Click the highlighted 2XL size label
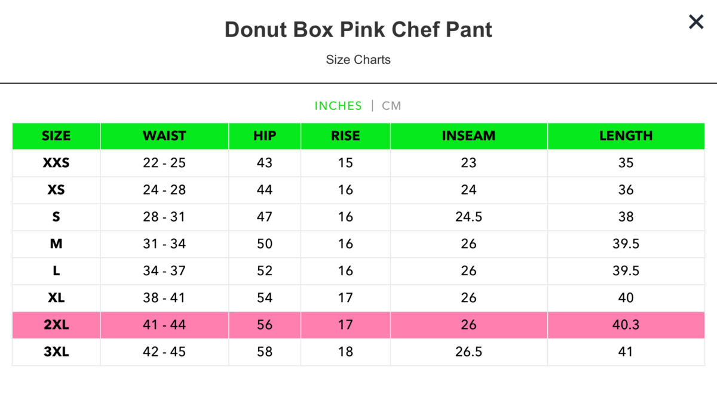The height and width of the screenshot is (412, 717). coord(56,325)
